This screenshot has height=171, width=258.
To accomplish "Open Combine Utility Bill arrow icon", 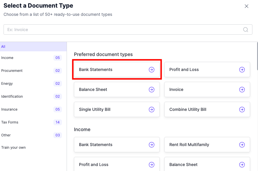I will 242,109.
